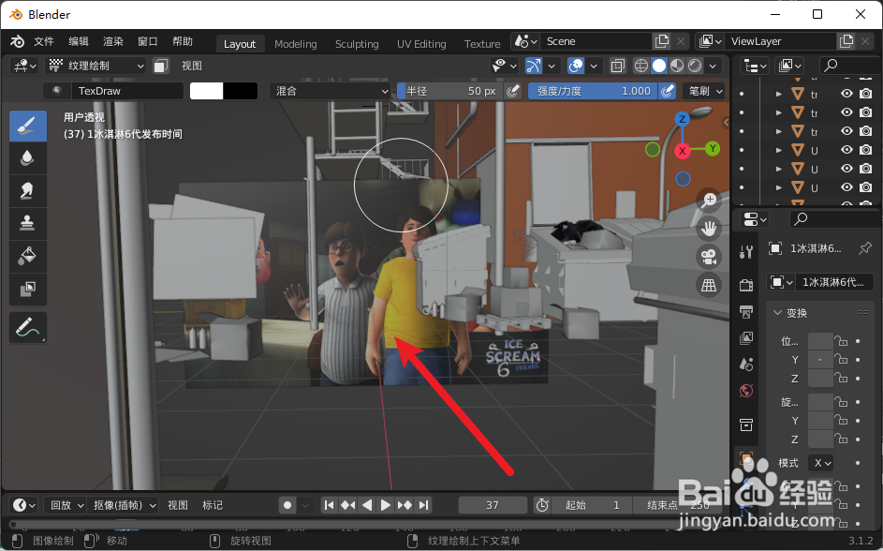Switch perspective/orthographic grid icon
The width and height of the screenshot is (883, 551).
[x=709, y=286]
